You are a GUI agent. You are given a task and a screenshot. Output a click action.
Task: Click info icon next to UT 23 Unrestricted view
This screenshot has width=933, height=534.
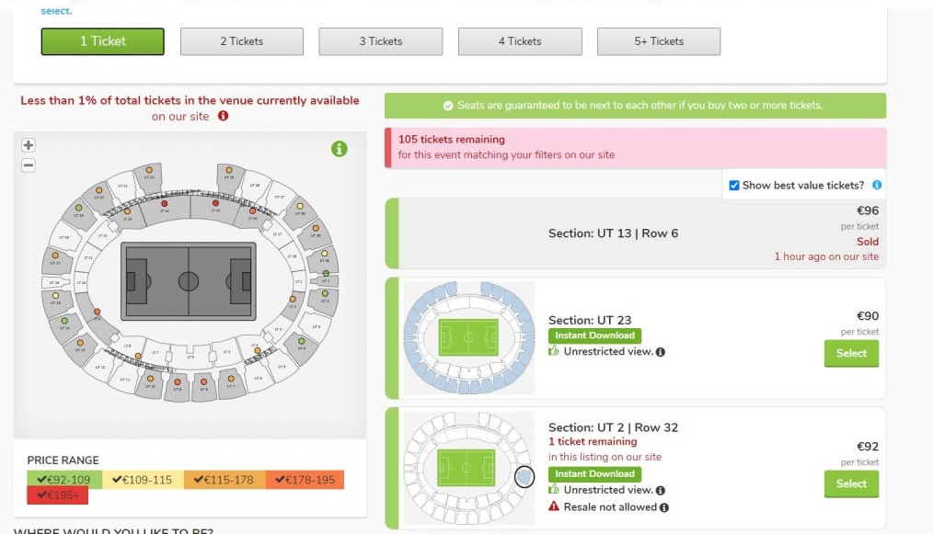(x=661, y=352)
